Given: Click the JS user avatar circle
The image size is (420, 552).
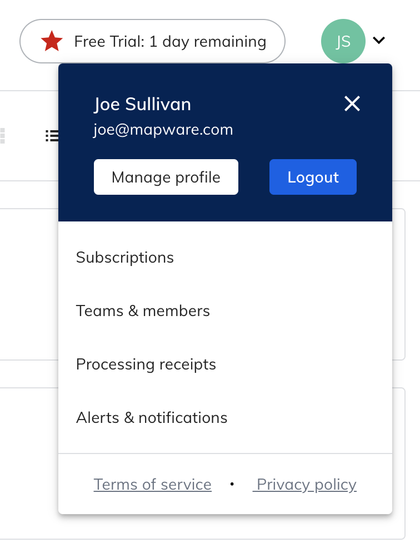Looking at the screenshot, I should (x=343, y=41).
